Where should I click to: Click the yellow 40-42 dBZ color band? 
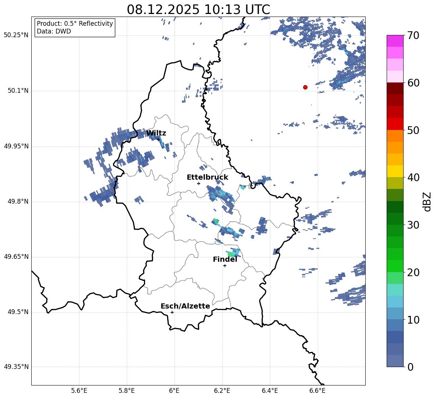(395, 172)
